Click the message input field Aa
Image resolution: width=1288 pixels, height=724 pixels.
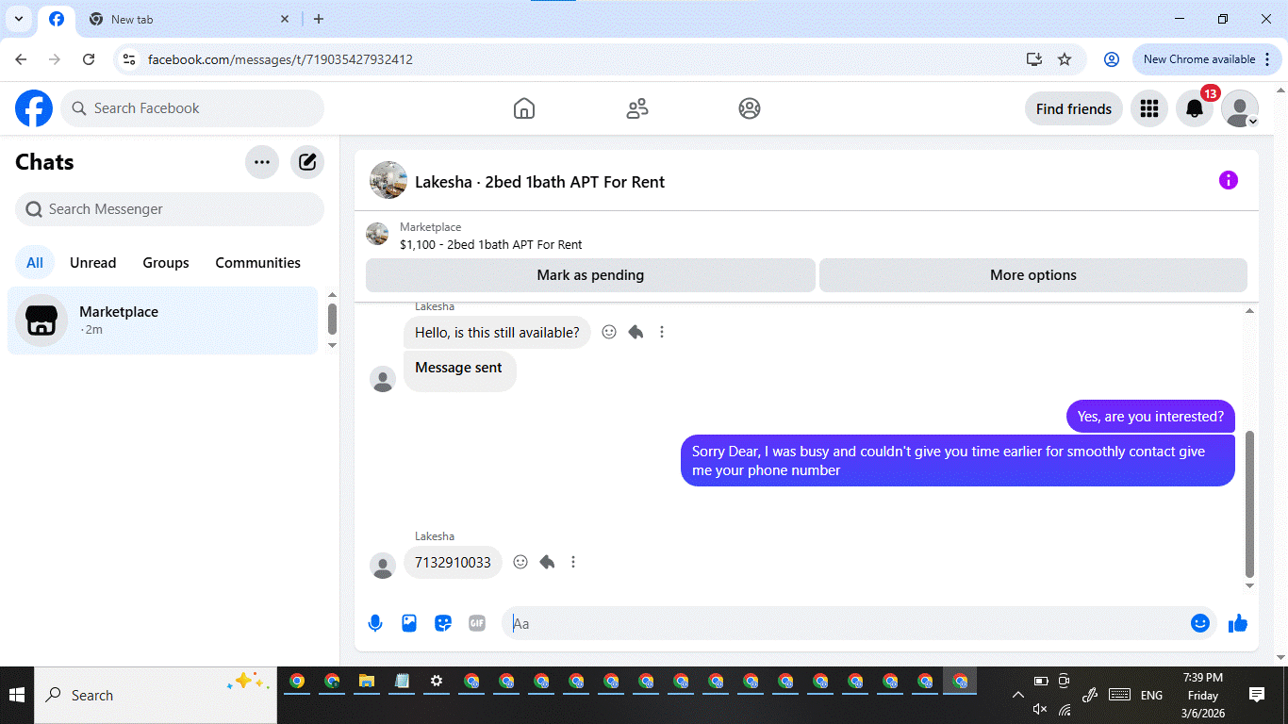pyautogui.click(x=845, y=623)
